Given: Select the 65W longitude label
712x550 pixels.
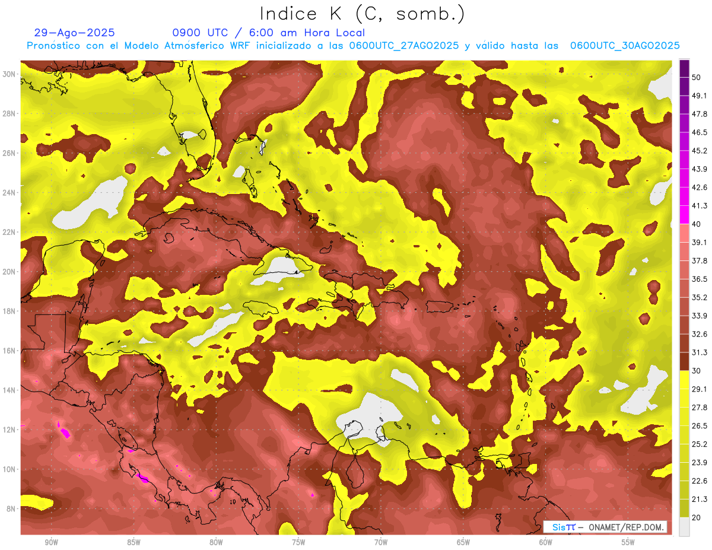Looking at the screenshot, I should click(x=463, y=542).
